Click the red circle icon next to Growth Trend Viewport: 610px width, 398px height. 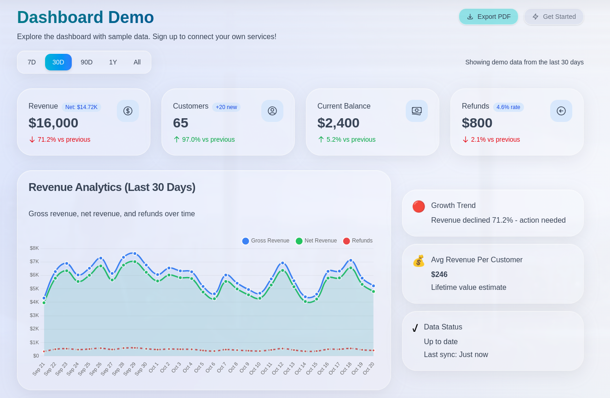pos(419,207)
